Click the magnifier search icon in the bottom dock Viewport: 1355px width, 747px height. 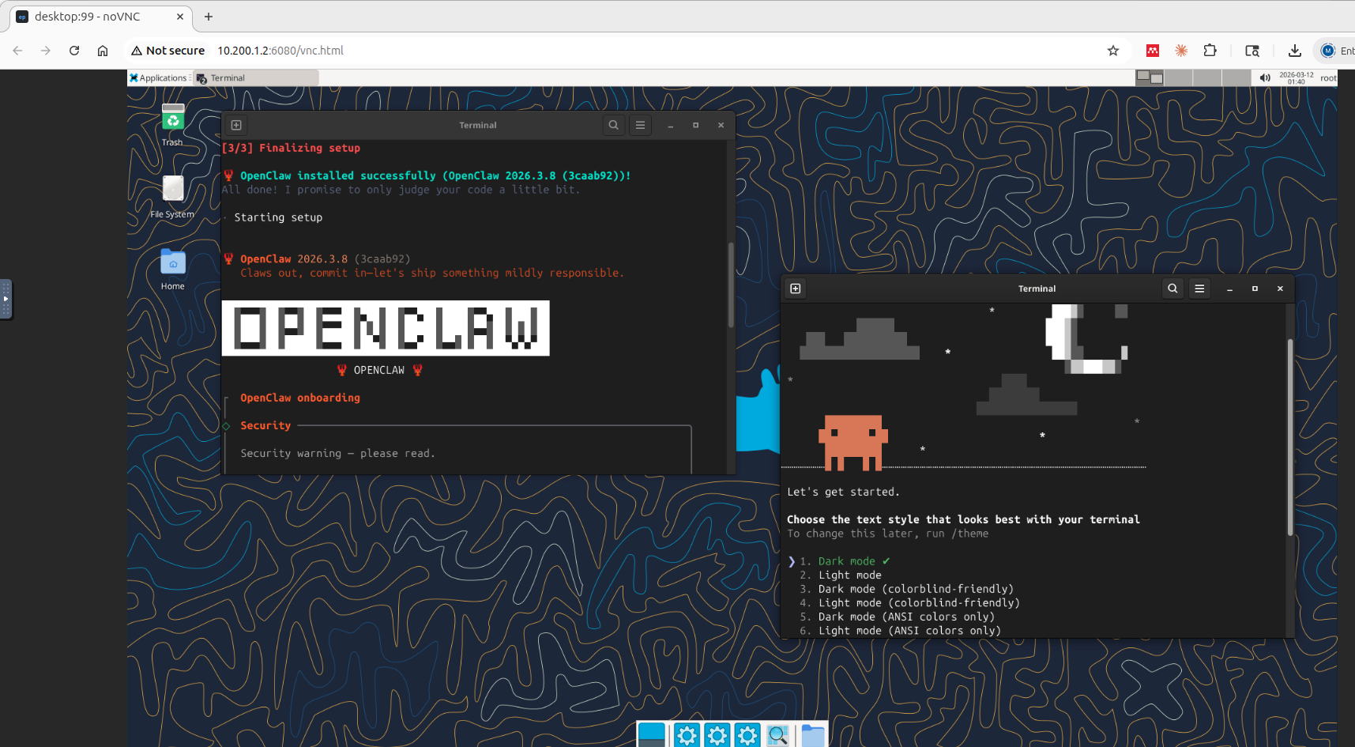[x=777, y=735]
